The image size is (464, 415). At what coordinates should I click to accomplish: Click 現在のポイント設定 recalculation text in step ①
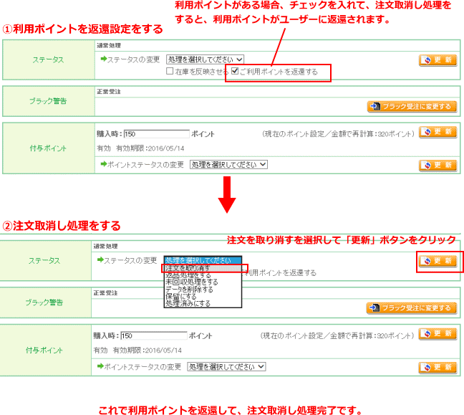(x=338, y=134)
